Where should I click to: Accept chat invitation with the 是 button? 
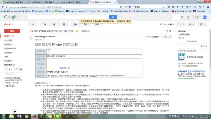7,86
